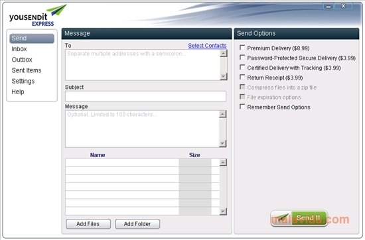The image size is (365, 240).
Task: Toggle File expiration options checkbox
Action: (242, 97)
